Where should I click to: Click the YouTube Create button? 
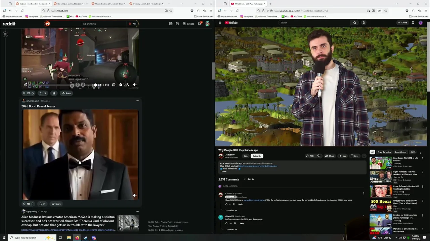402,23
